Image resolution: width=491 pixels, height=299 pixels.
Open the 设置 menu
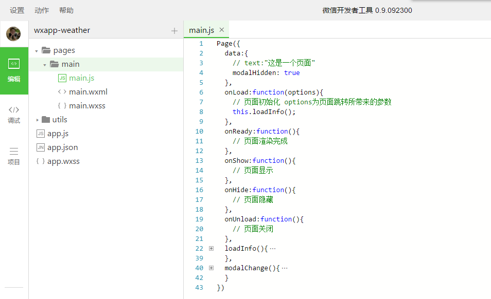tap(17, 10)
